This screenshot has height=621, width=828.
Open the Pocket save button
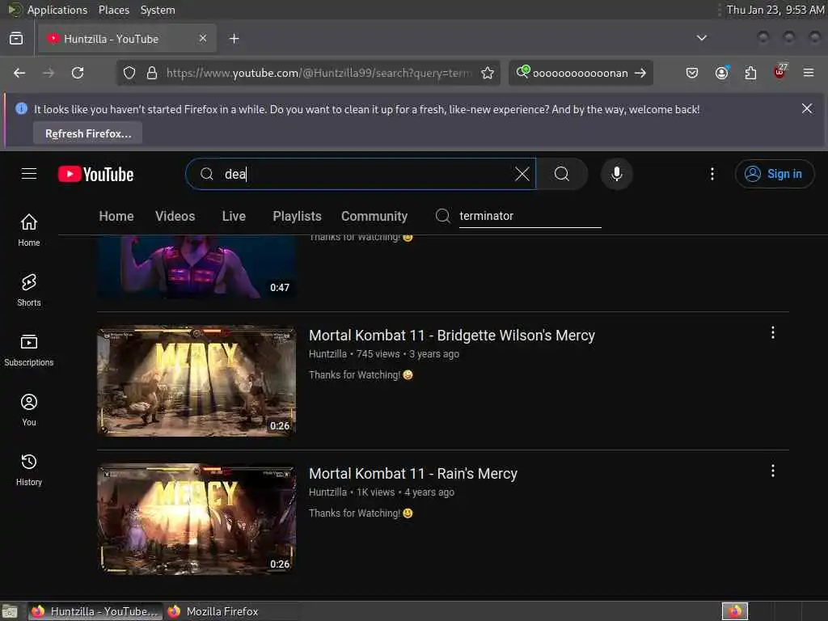(692, 73)
